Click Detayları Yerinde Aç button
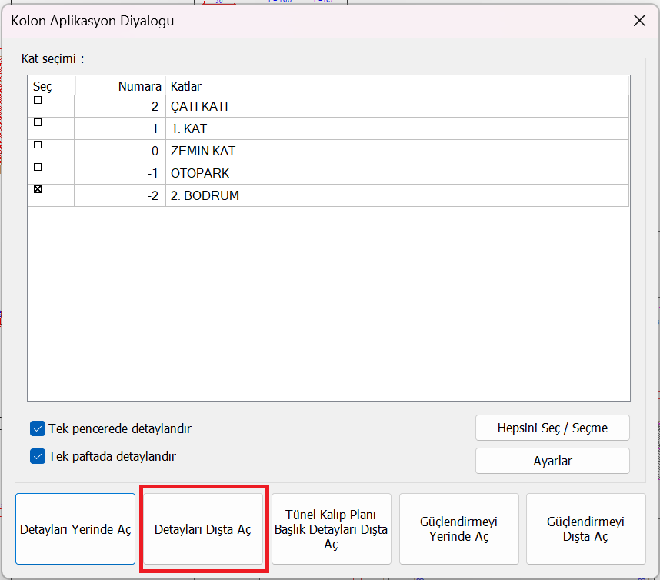 [75, 529]
